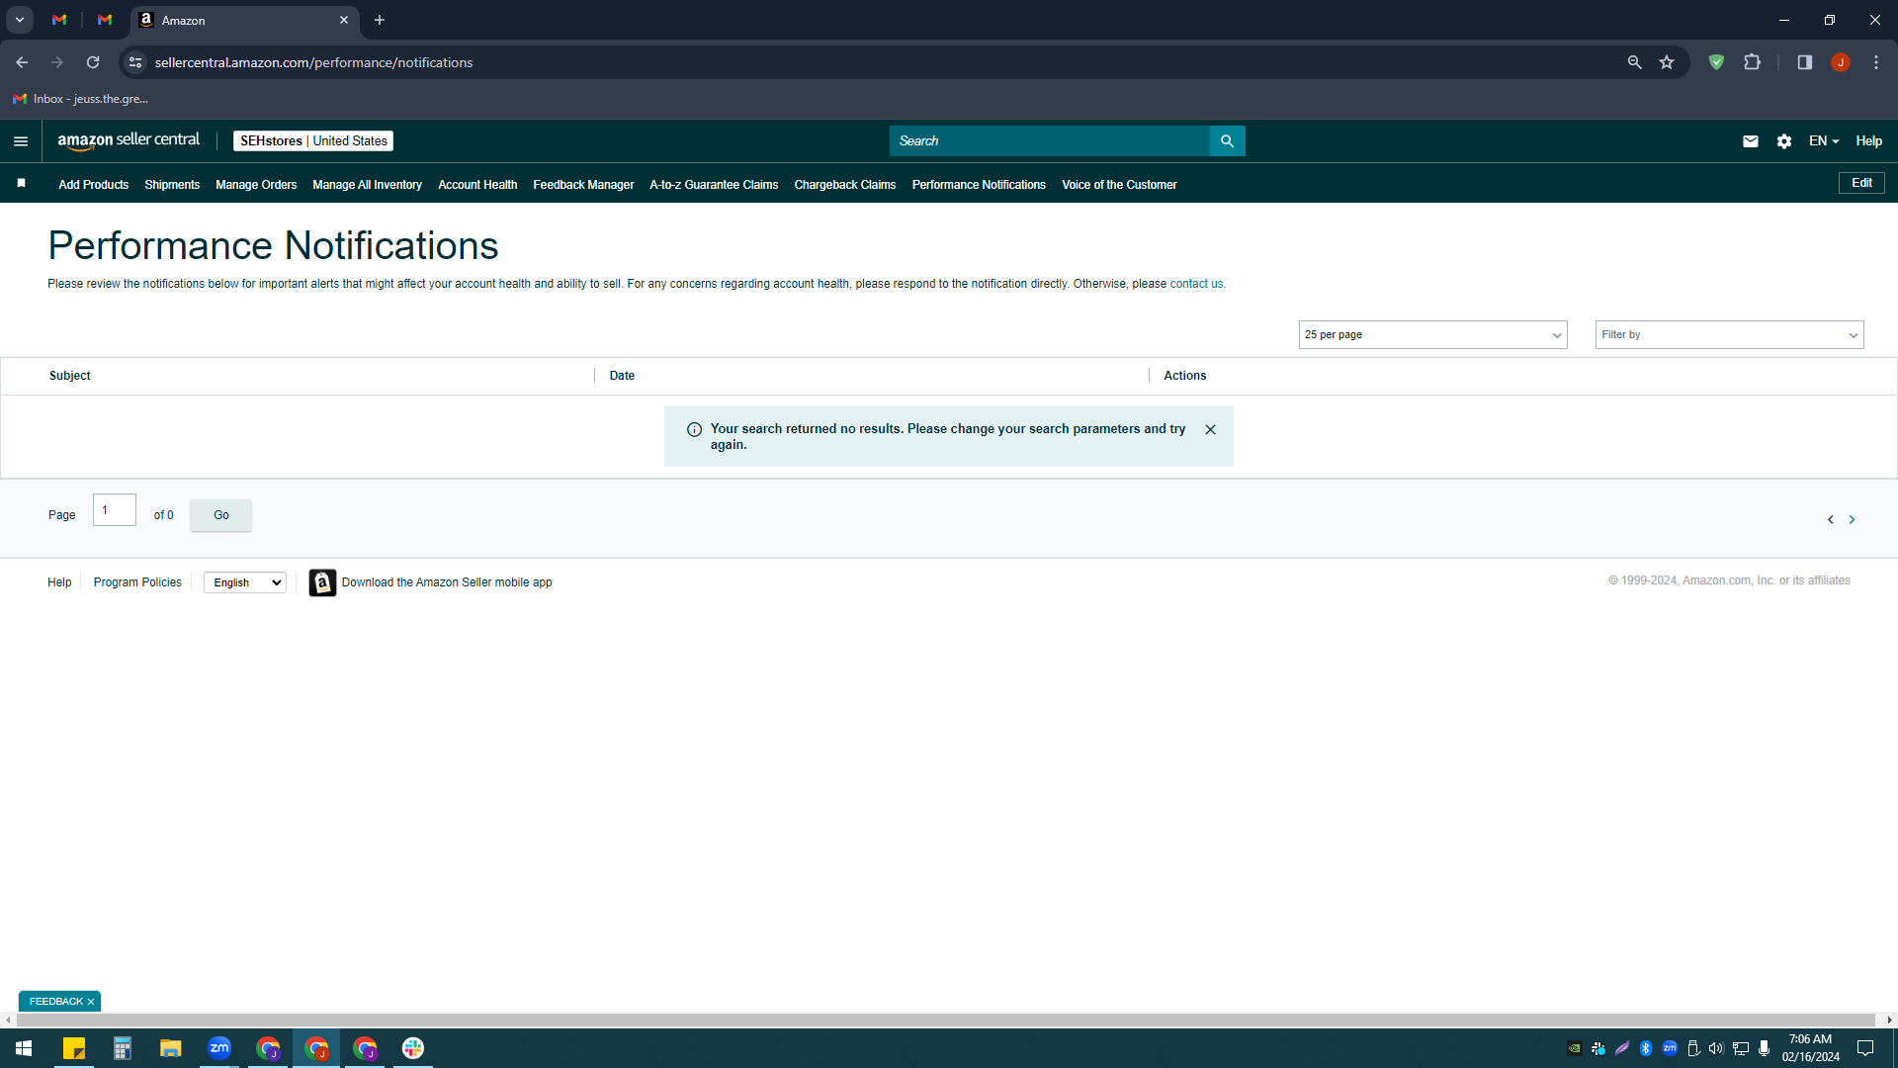The width and height of the screenshot is (1898, 1068).
Task: Click the horizontal scrollbar at the bottom
Action: click(x=944, y=1020)
